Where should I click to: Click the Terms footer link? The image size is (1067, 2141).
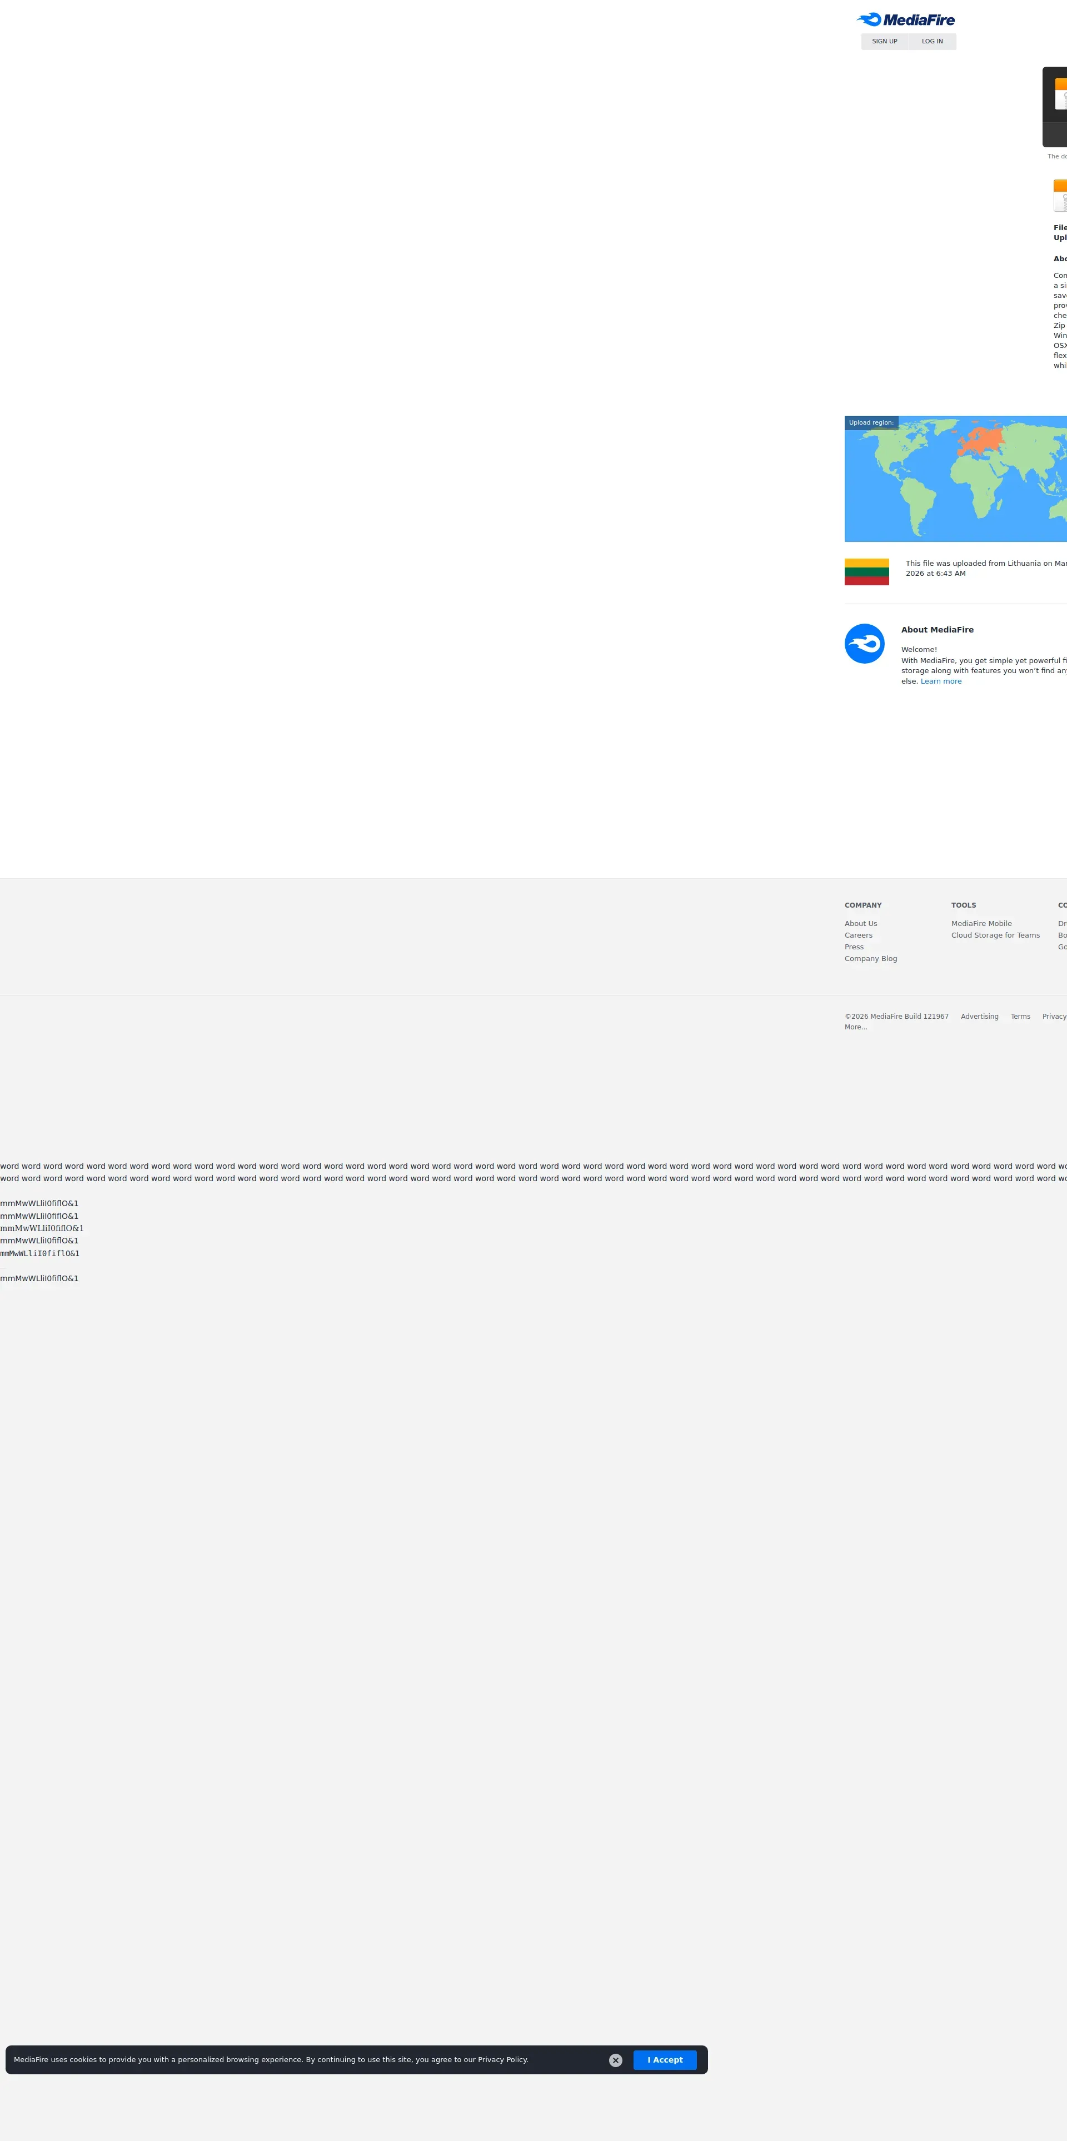pos(1020,1017)
